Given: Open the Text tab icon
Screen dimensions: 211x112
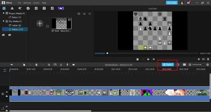Looking at the screenshot, I should [44, 8].
